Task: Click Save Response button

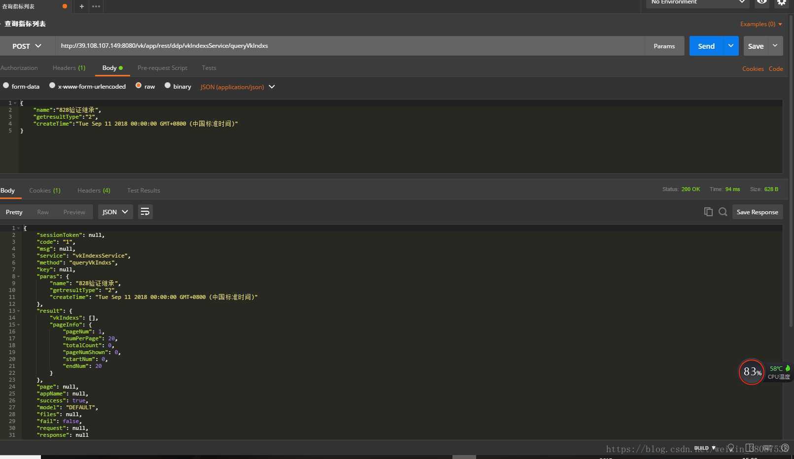Action: (x=758, y=212)
